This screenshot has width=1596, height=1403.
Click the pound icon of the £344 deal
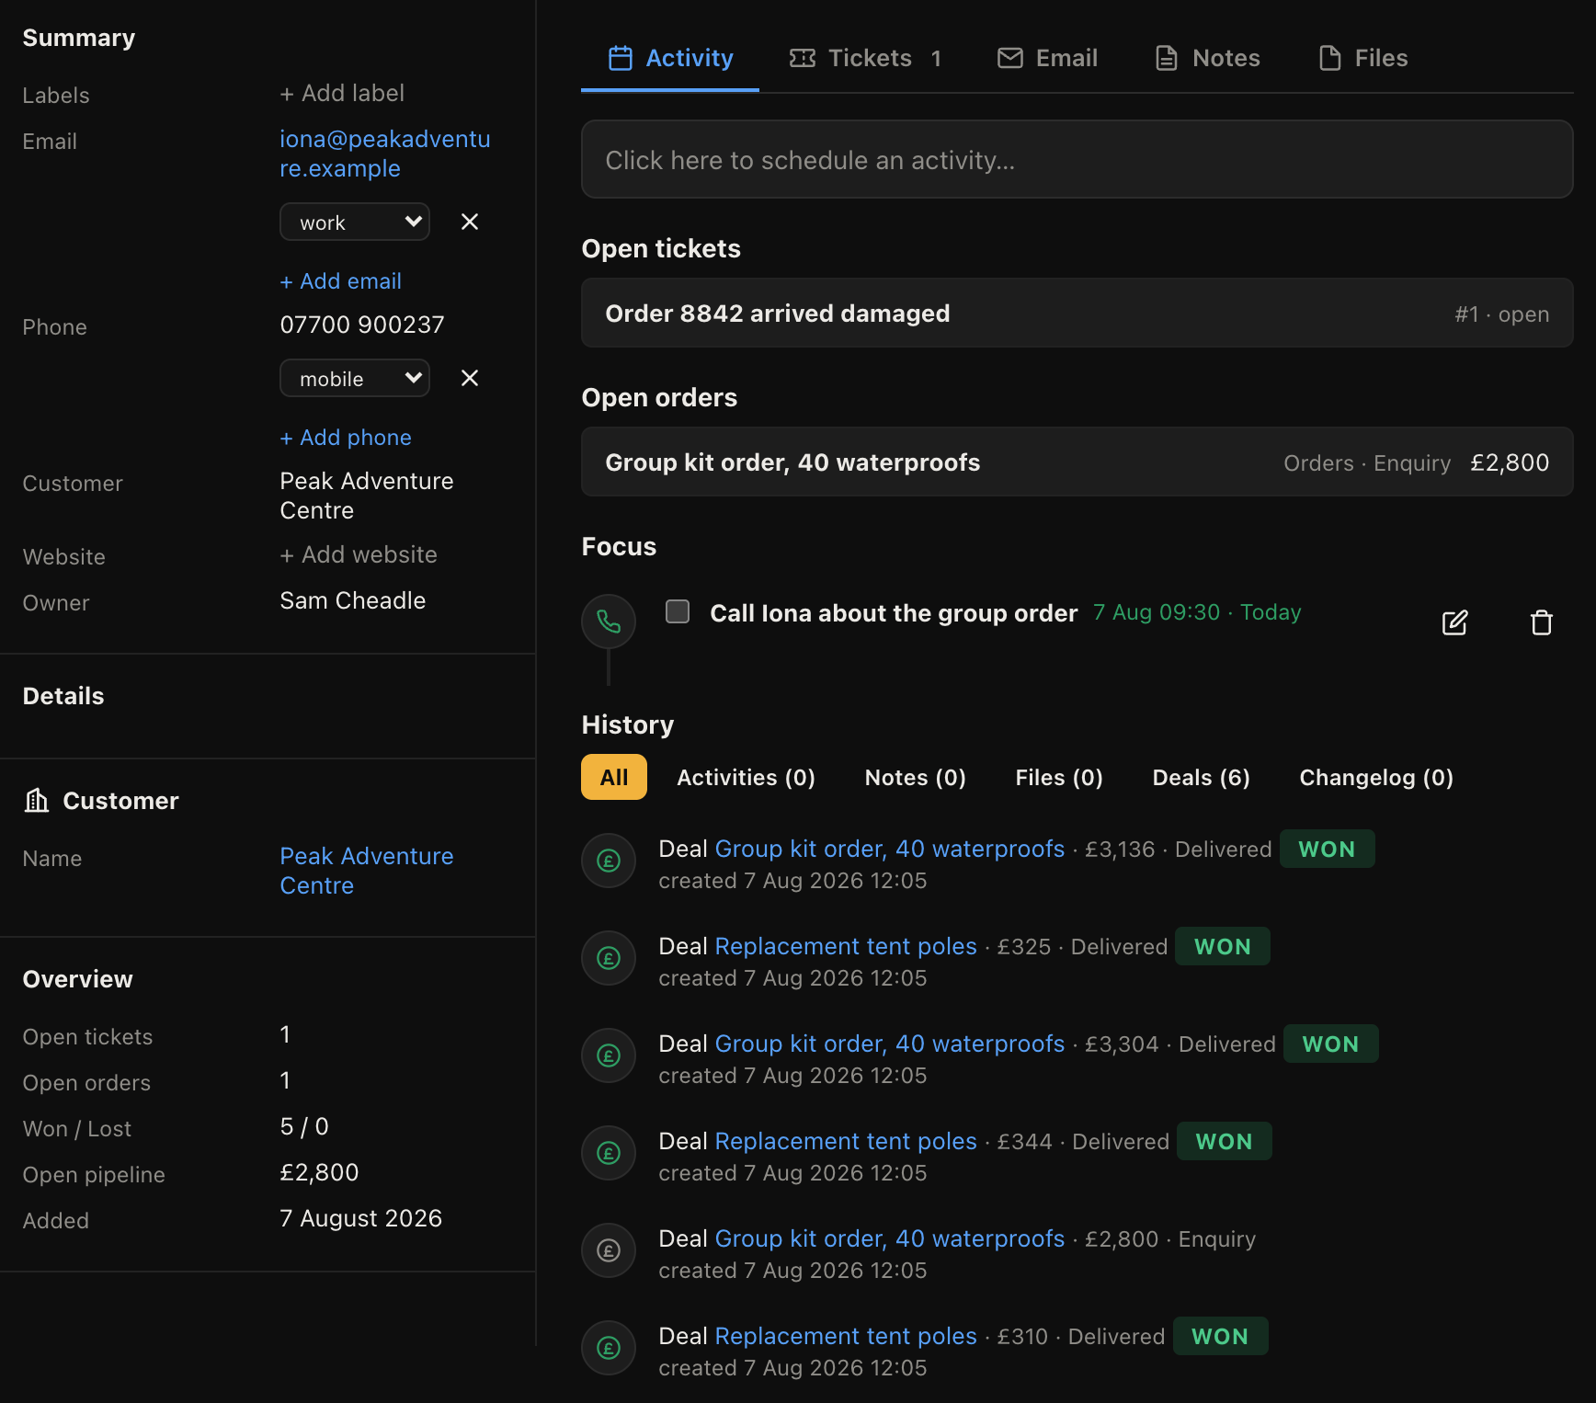(609, 1153)
